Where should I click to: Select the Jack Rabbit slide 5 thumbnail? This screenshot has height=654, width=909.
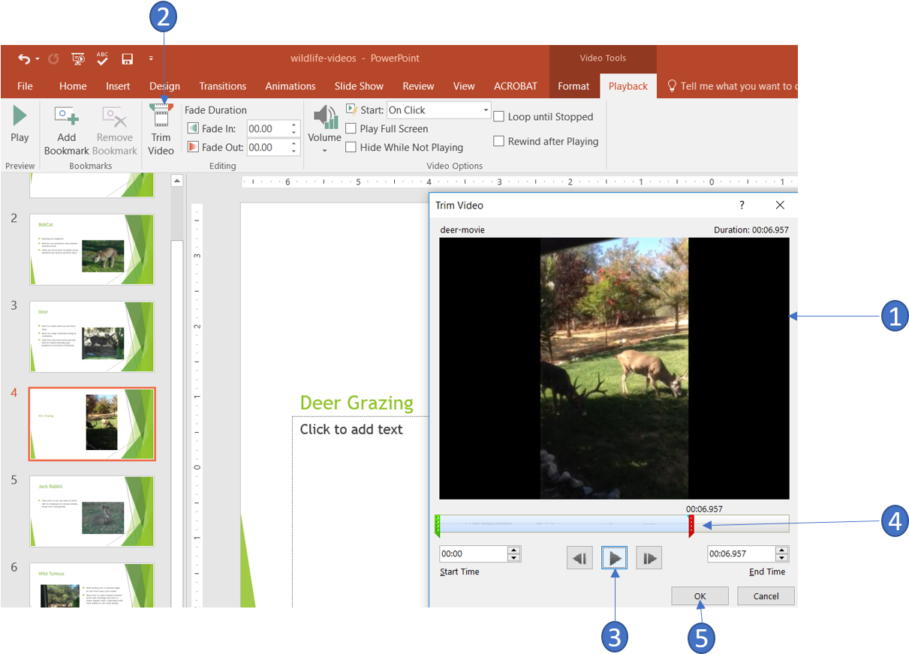pos(92,510)
